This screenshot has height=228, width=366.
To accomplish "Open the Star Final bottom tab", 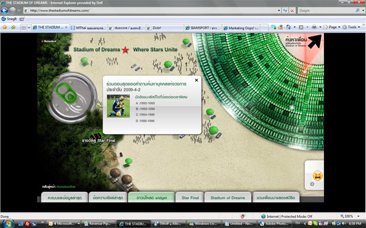I will coord(190,198).
